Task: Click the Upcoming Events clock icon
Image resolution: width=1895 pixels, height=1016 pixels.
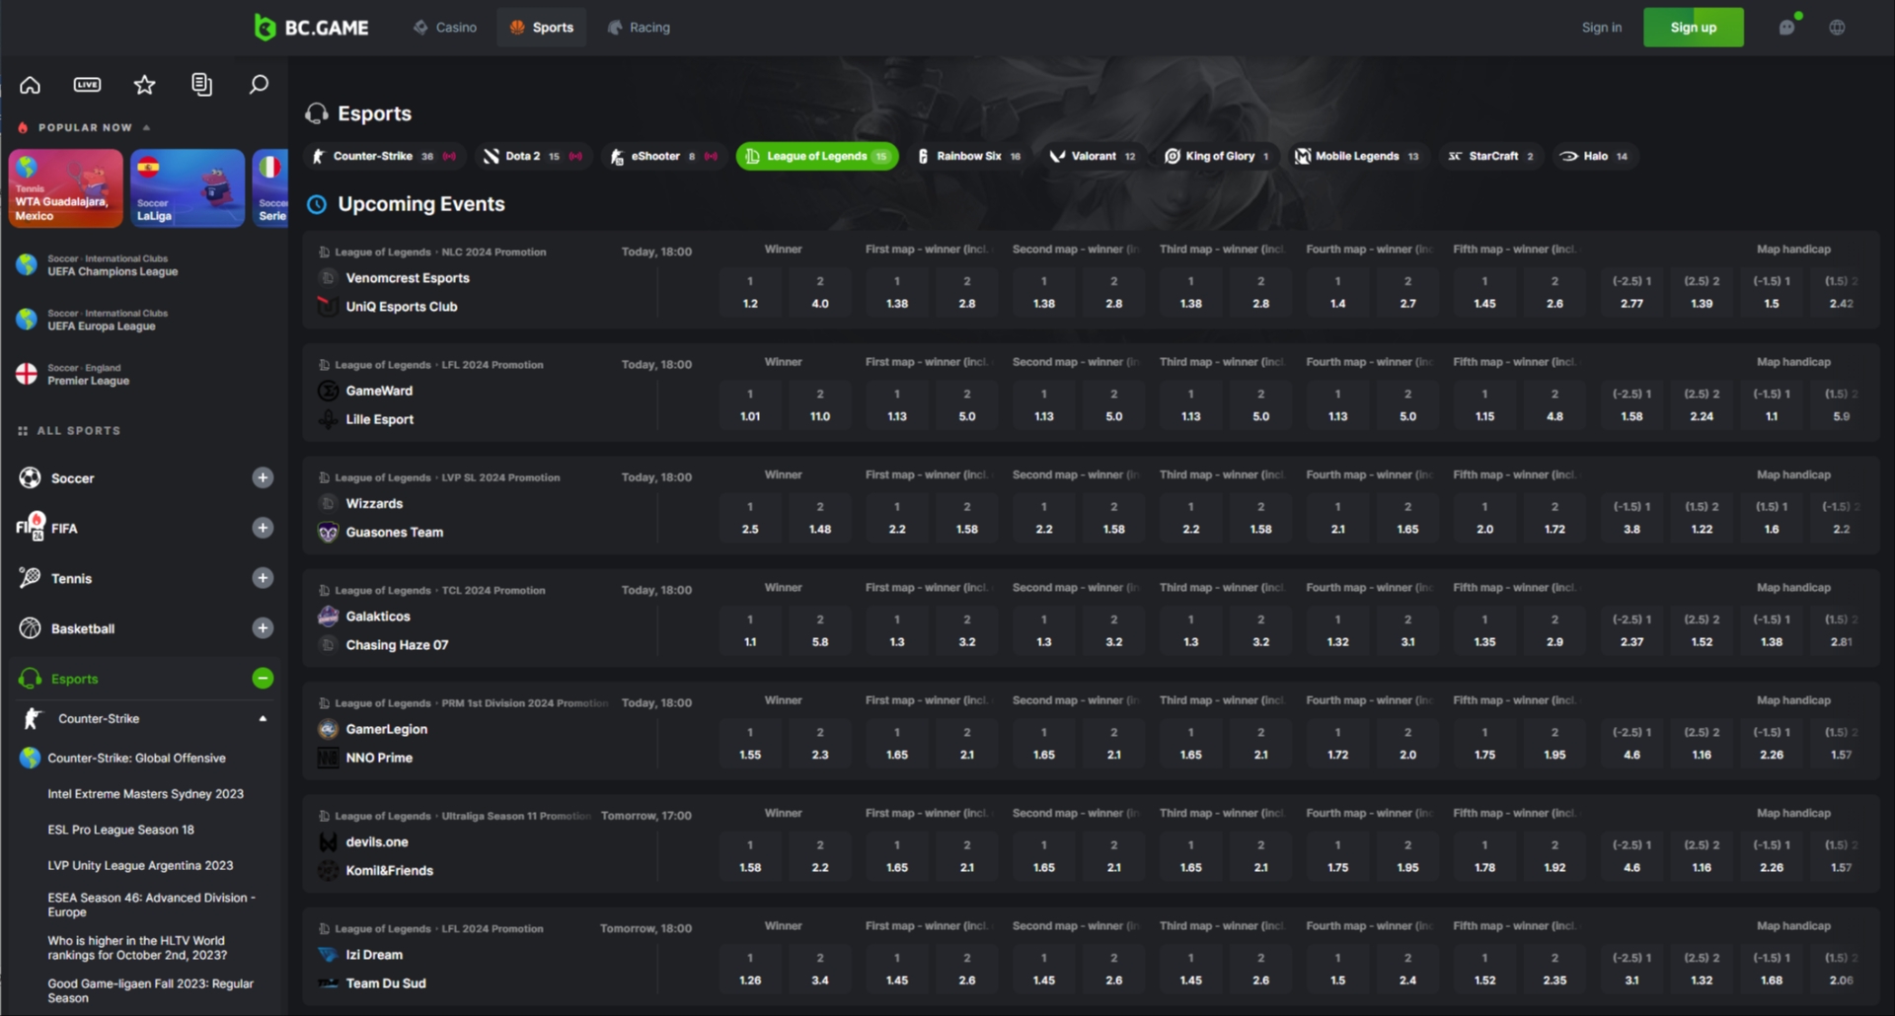Action: click(317, 204)
